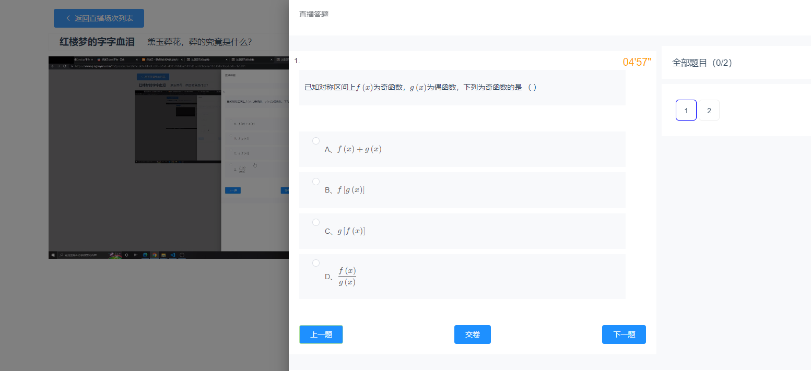Jump to question number 1
The width and height of the screenshot is (811, 371).
[x=686, y=110]
